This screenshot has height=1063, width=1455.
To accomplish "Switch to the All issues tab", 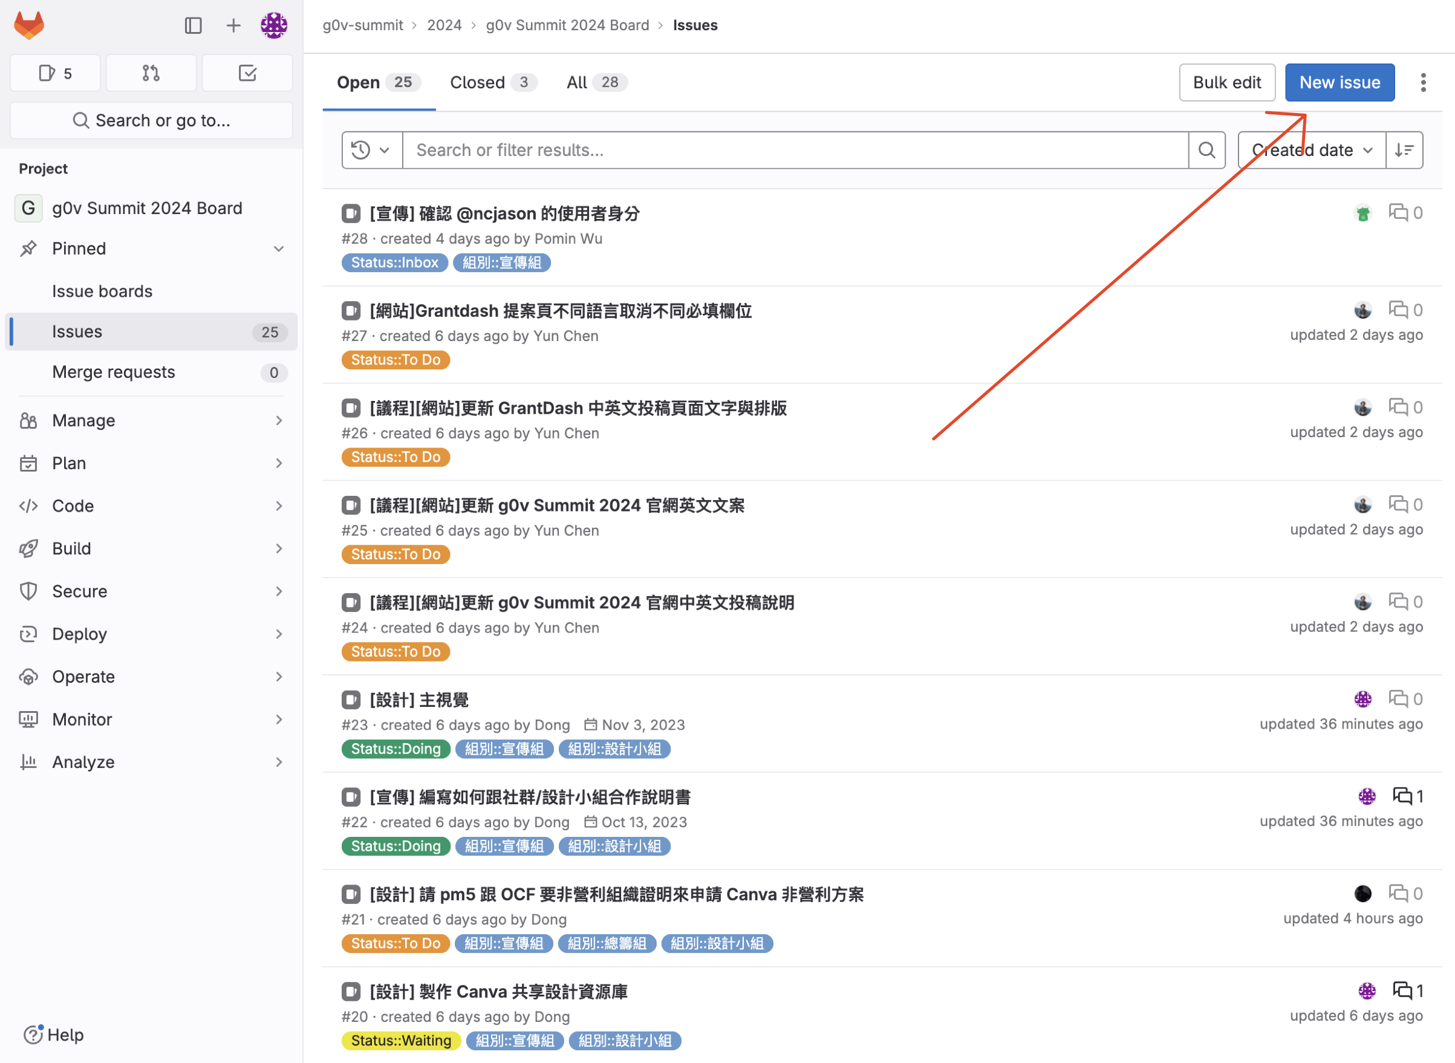I will click(596, 82).
